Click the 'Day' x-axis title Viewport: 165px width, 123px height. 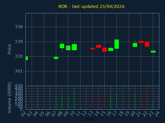(x=89, y=120)
